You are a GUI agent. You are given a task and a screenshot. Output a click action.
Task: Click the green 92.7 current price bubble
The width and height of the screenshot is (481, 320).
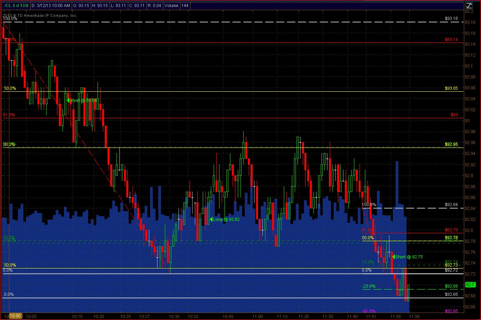[470, 284]
